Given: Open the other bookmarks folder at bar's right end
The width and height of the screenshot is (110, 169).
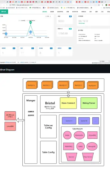Looking at the screenshot, I should (106, 8).
